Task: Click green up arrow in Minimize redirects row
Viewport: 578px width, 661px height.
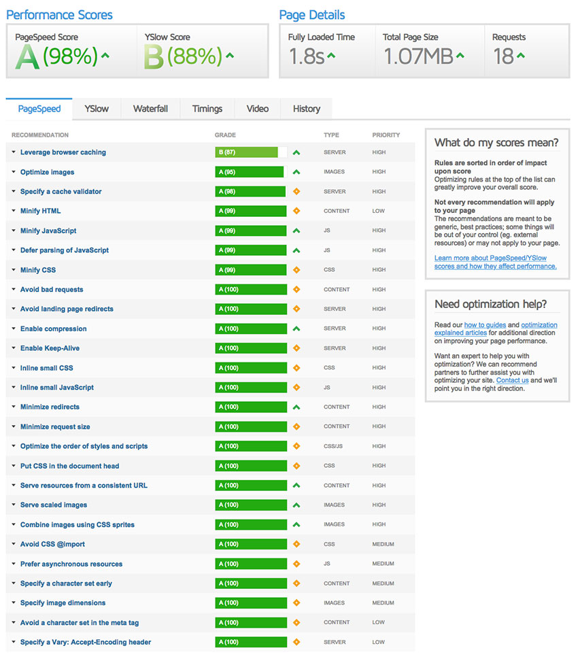Action: pos(296,407)
